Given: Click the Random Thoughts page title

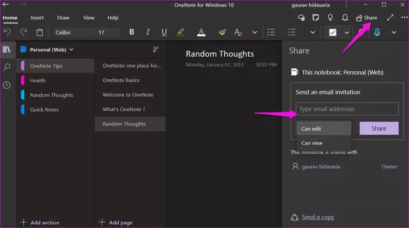Looking at the screenshot, I should click(220, 54).
